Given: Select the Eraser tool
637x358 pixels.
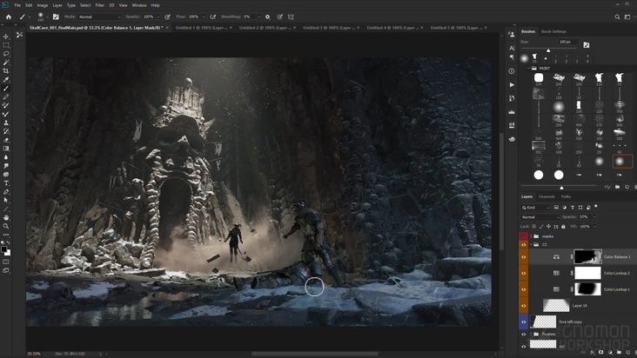Looking at the screenshot, I should click(6, 140).
